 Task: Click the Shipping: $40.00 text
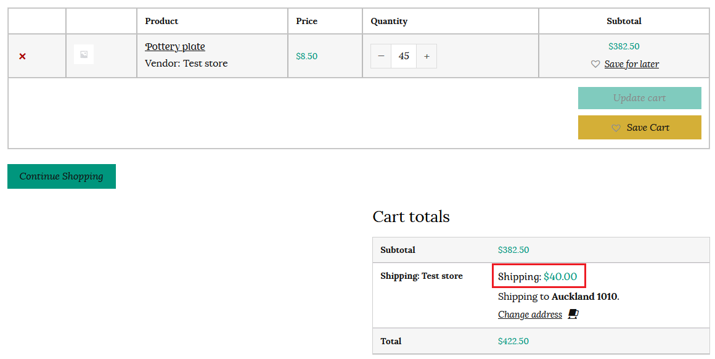[537, 276]
